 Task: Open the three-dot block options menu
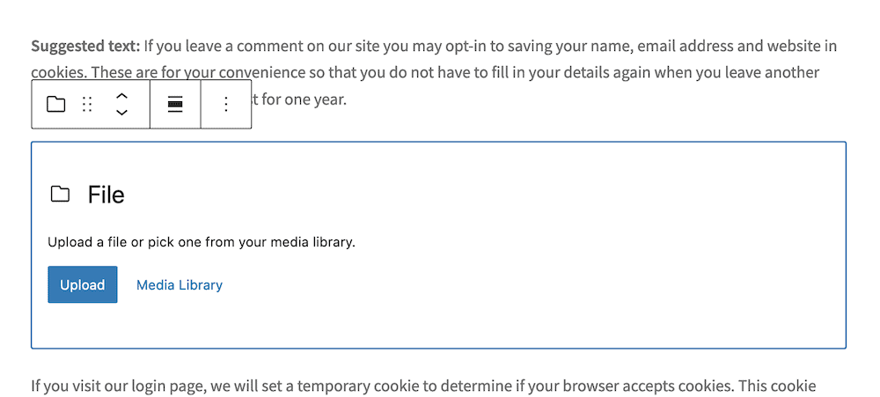coord(226,105)
